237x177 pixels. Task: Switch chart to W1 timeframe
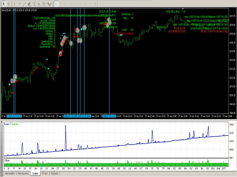90,4
